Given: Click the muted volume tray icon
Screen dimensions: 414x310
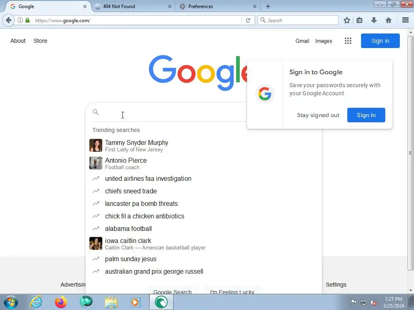Looking at the screenshot, I should point(373,302).
